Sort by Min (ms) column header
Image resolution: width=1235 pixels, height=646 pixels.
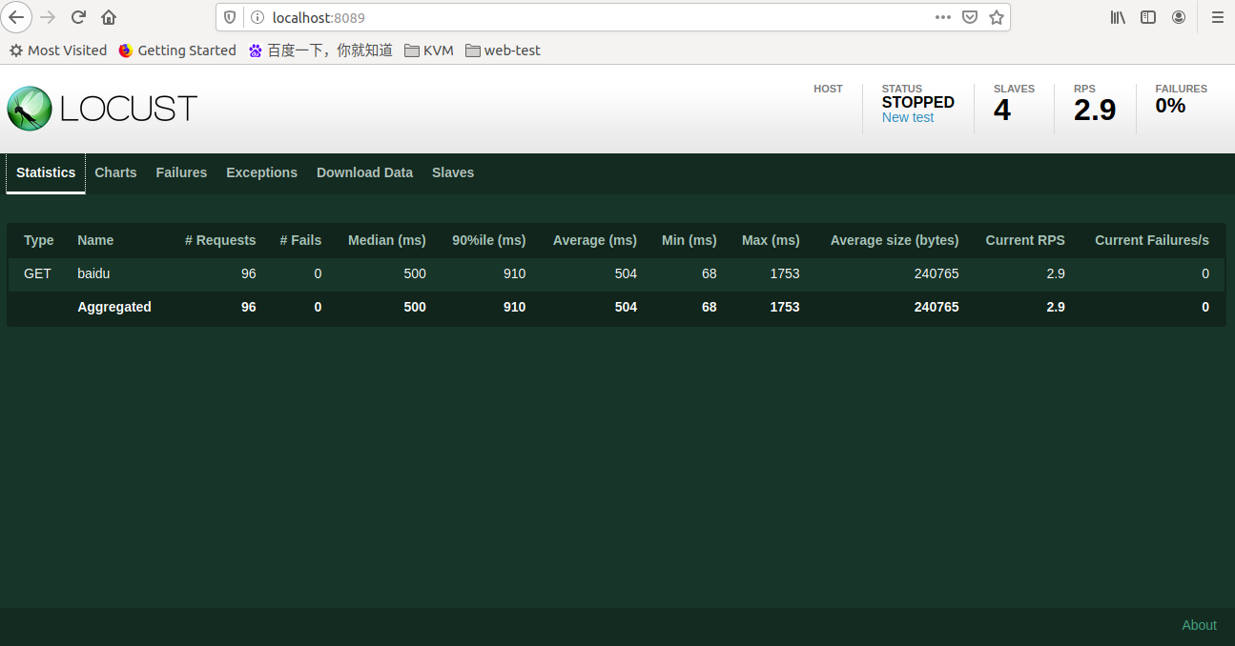690,240
